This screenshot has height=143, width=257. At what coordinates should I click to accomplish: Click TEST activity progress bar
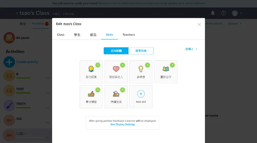pyautogui.click(x=23, y=93)
